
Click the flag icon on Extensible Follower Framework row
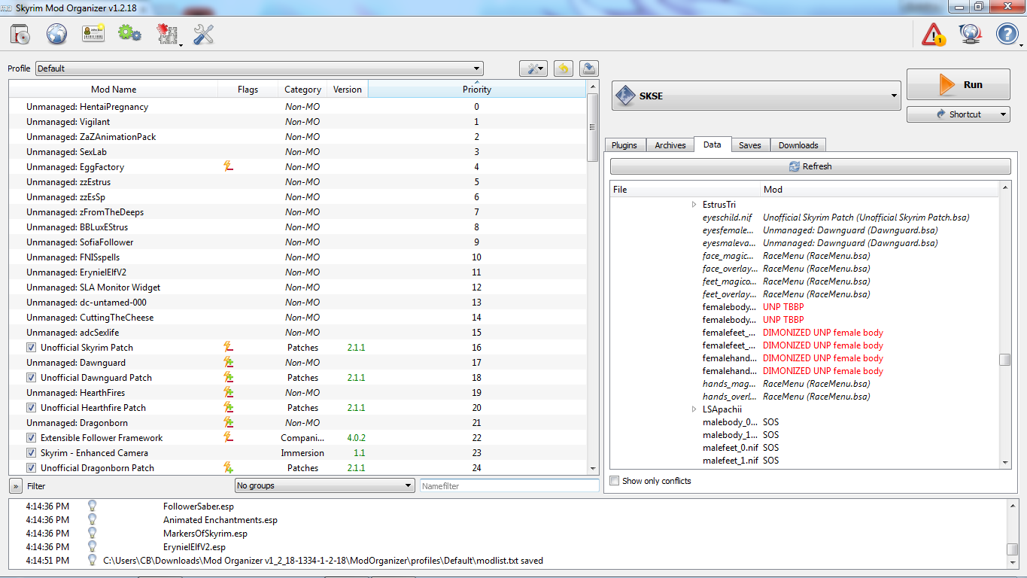click(228, 438)
